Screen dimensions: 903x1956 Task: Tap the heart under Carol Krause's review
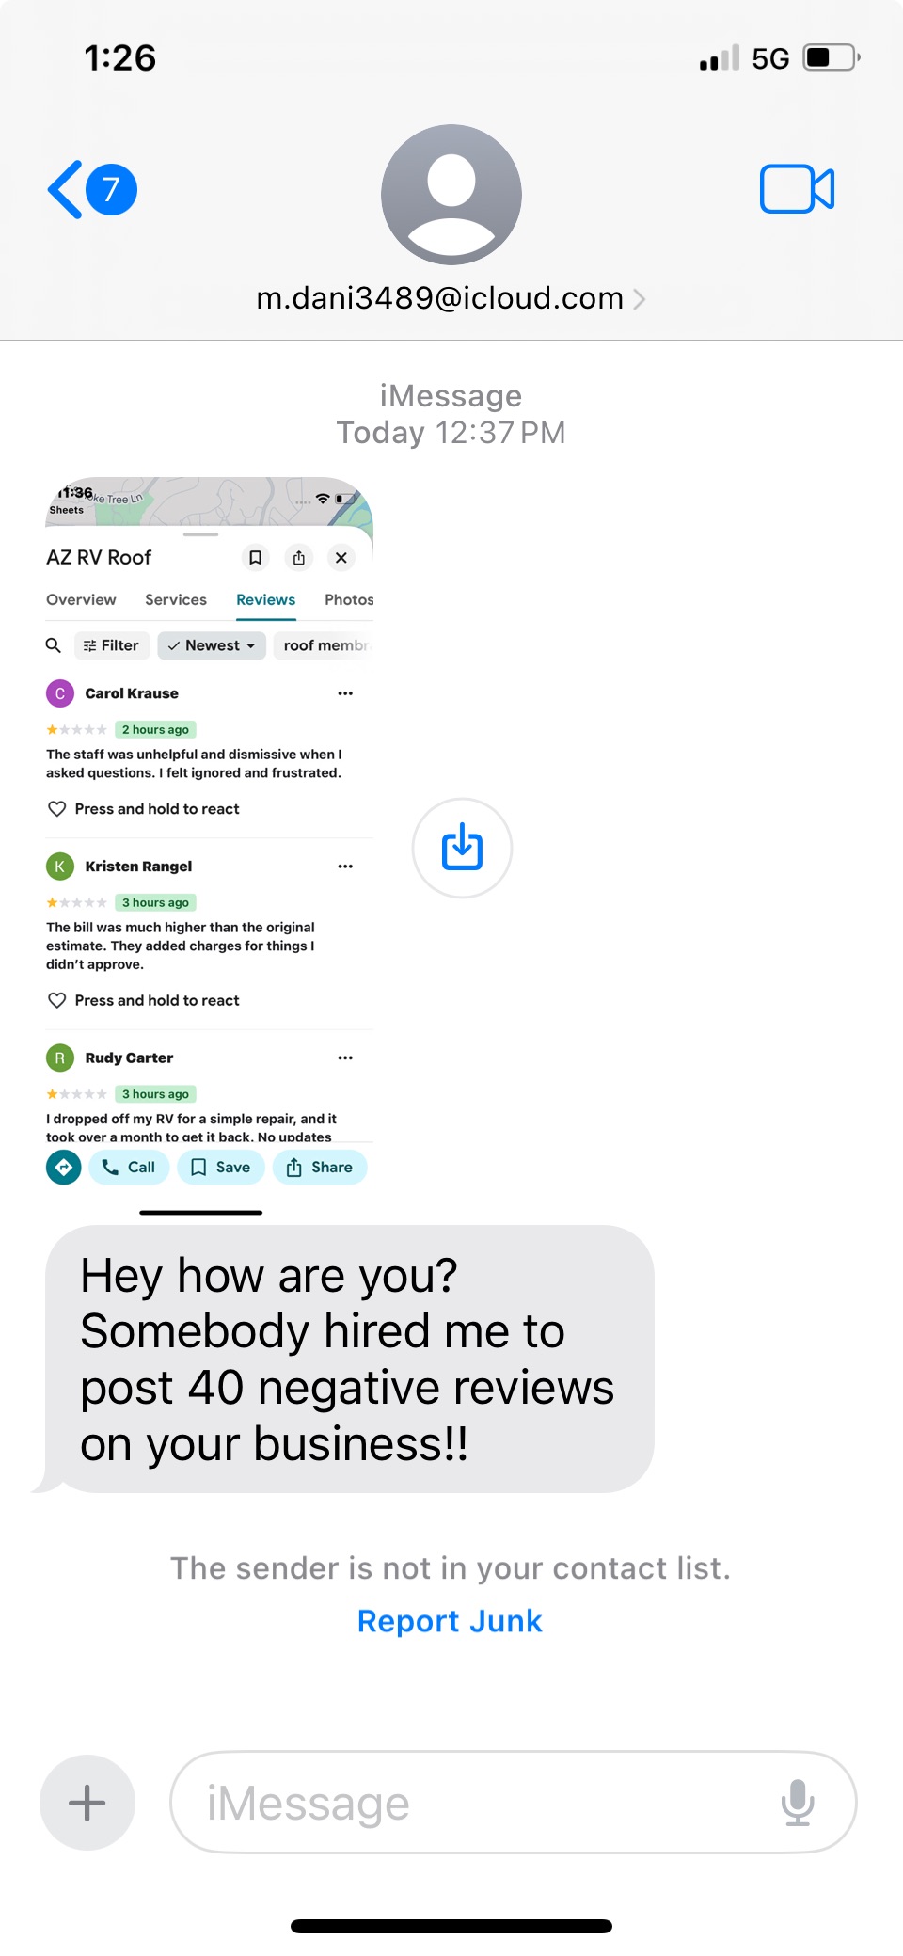(57, 809)
